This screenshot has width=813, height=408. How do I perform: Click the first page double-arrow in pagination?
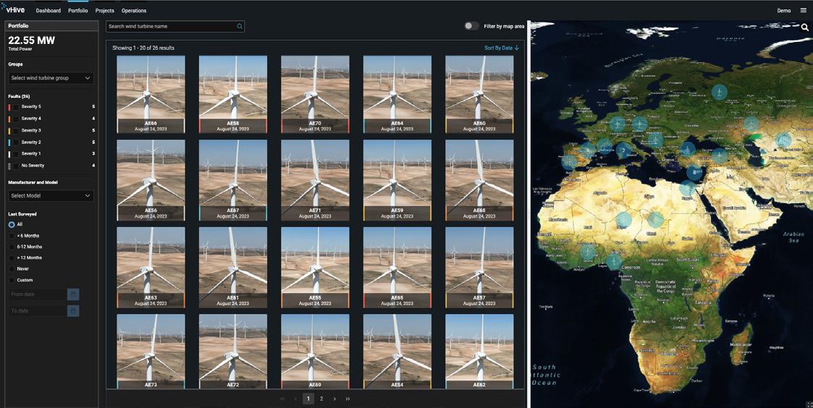pyautogui.click(x=282, y=399)
